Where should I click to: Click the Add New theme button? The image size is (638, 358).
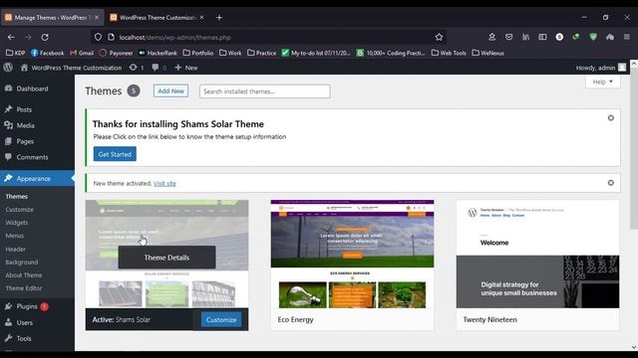(x=170, y=90)
